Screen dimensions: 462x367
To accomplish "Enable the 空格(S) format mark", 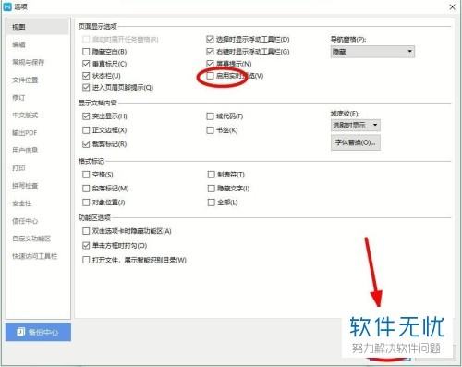I will (x=86, y=175).
